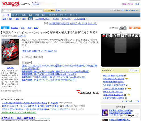Open the 検索オプション link

tap(61, 10)
